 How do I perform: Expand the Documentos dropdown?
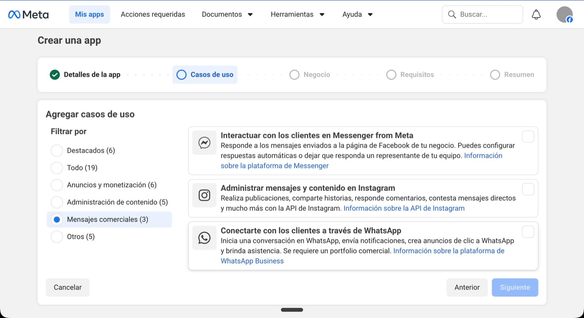227,15
